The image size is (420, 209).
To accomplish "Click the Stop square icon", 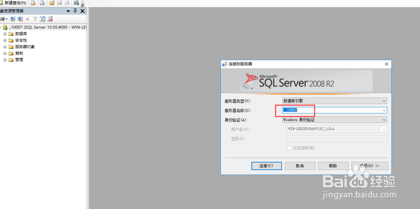I will pyautogui.click(x=27, y=19).
